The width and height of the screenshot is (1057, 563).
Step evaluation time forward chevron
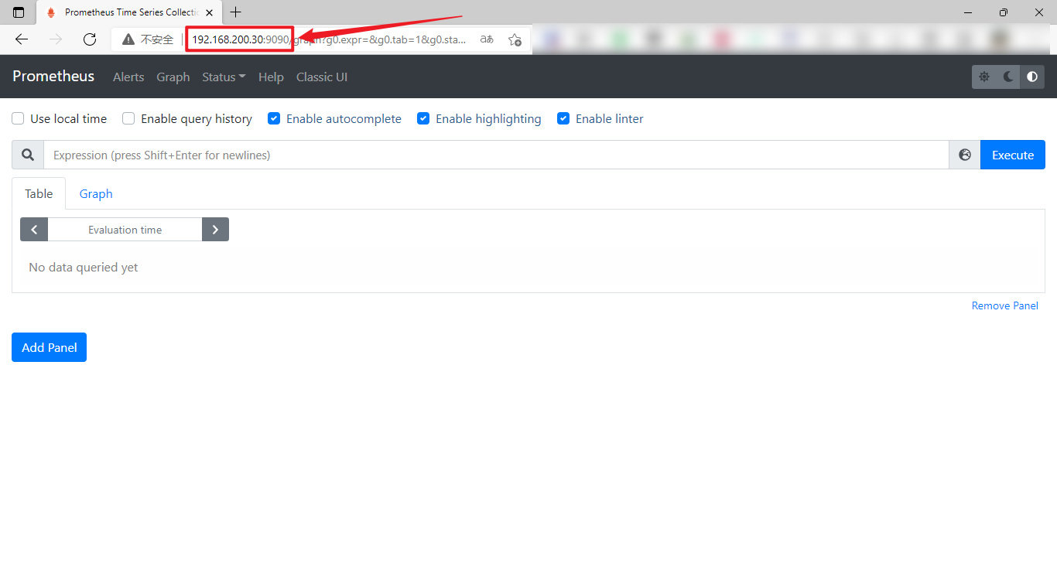pyautogui.click(x=215, y=230)
